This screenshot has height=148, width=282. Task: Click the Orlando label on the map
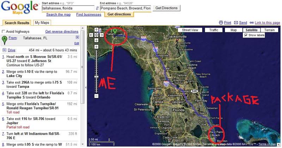pyautogui.click(x=184, y=91)
